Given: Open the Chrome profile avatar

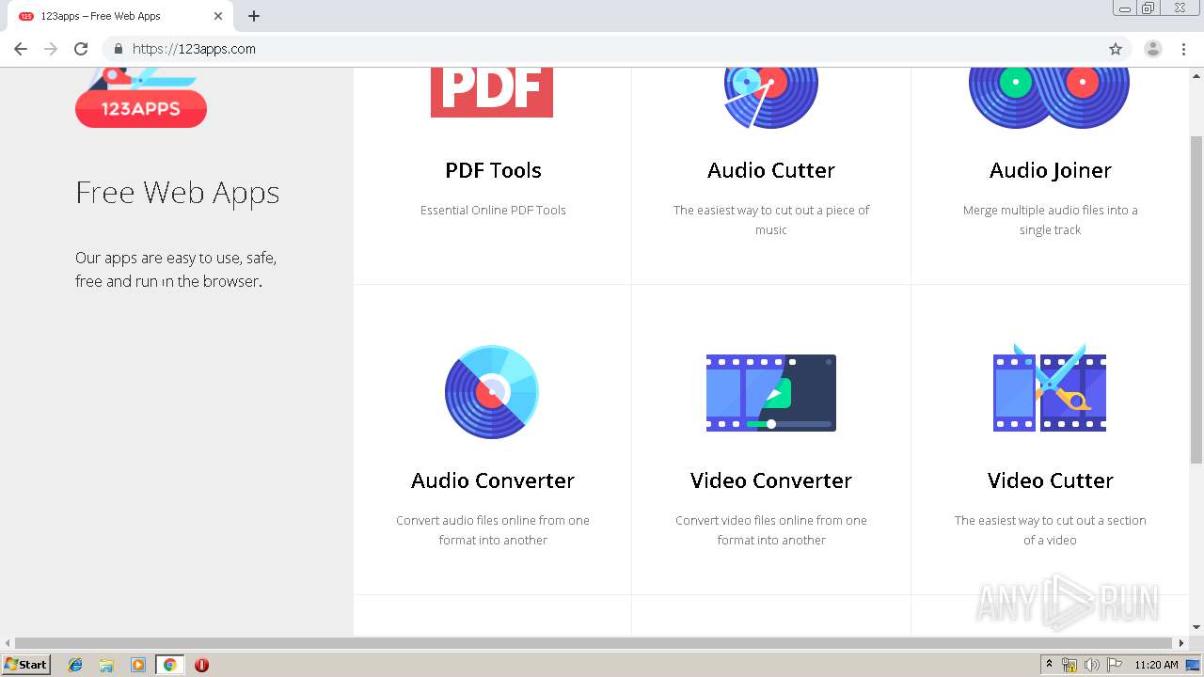Looking at the screenshot, I should [1153, 49].
